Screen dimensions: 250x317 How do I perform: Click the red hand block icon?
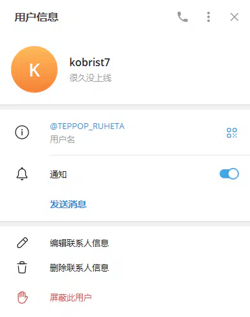(x=23, y=298)
